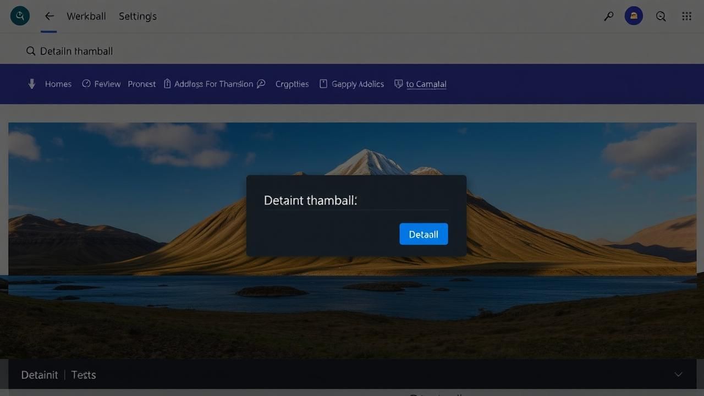Click the clock icon beside Feview
This screenshot has width=704, height=396.
(x=86, y=84)
